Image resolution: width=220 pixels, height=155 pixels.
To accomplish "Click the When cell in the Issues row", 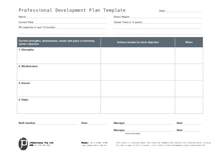I will tap(189, 88).
